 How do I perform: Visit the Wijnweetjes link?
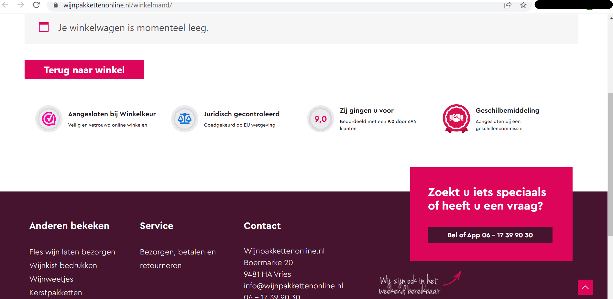(x=51, y=279)
